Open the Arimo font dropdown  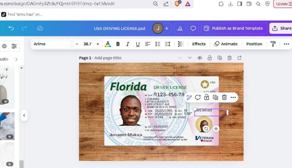51,44
